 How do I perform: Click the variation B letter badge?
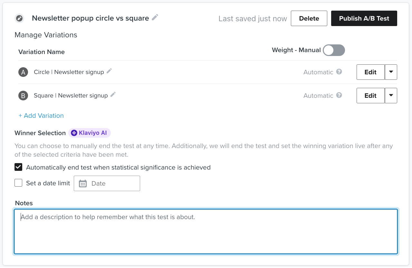[x=23, y=96]
